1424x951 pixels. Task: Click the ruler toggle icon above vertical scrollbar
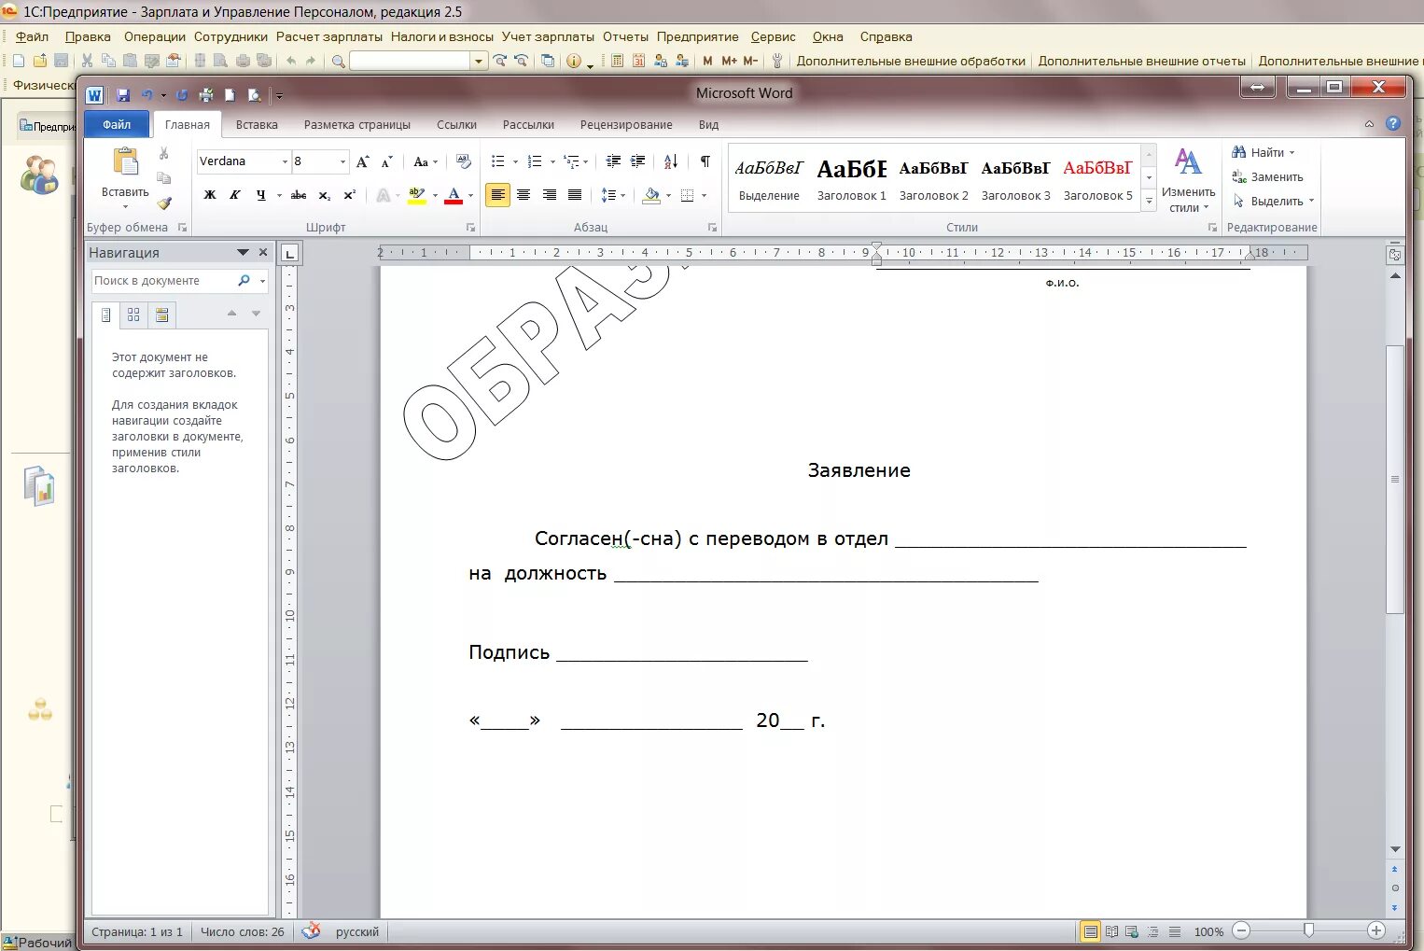pyautogui.click(x=1395, y=255)
